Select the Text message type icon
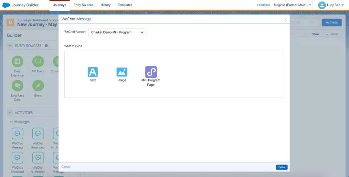 pos(93,72)
